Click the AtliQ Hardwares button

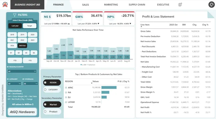(22, 112)
